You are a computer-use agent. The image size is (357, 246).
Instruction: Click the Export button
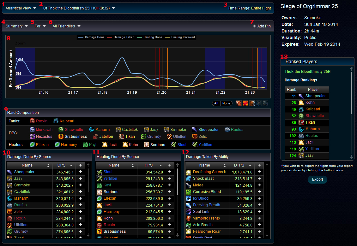click(x=318, y=179)
